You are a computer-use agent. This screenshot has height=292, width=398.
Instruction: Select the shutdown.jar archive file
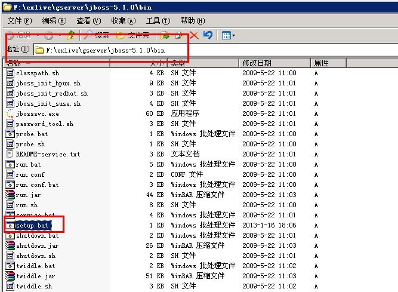(x=37, y=245)
